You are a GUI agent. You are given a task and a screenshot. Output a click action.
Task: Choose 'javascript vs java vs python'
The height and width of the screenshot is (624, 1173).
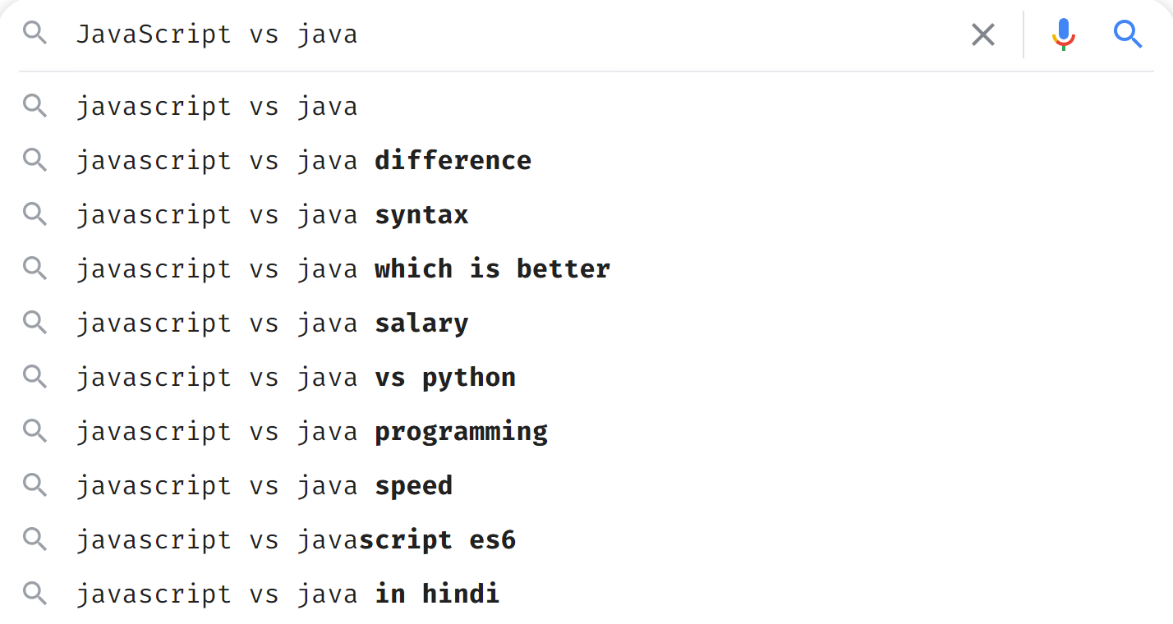[x=586, y=377]
